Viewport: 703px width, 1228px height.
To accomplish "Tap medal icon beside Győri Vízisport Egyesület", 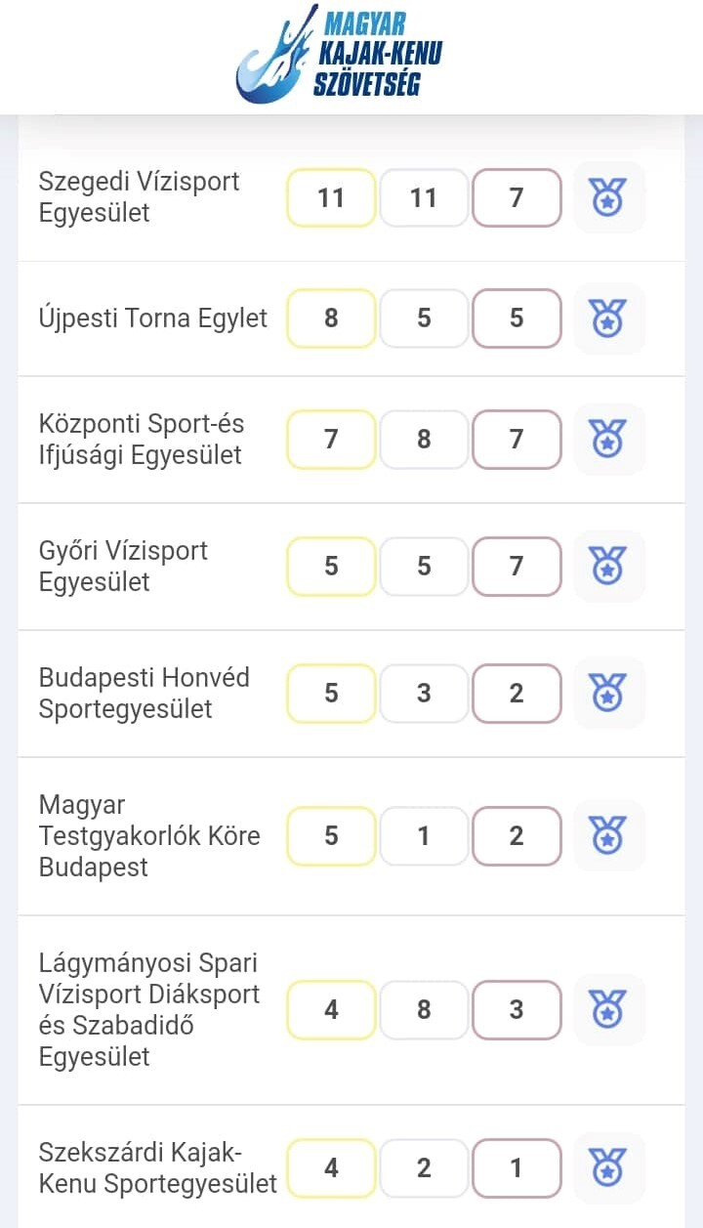I will 608,566.
